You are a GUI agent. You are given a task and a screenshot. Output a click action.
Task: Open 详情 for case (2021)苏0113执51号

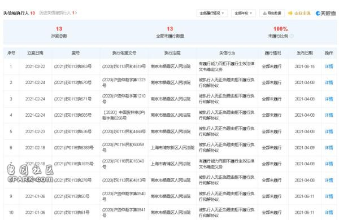coord(329,213)
